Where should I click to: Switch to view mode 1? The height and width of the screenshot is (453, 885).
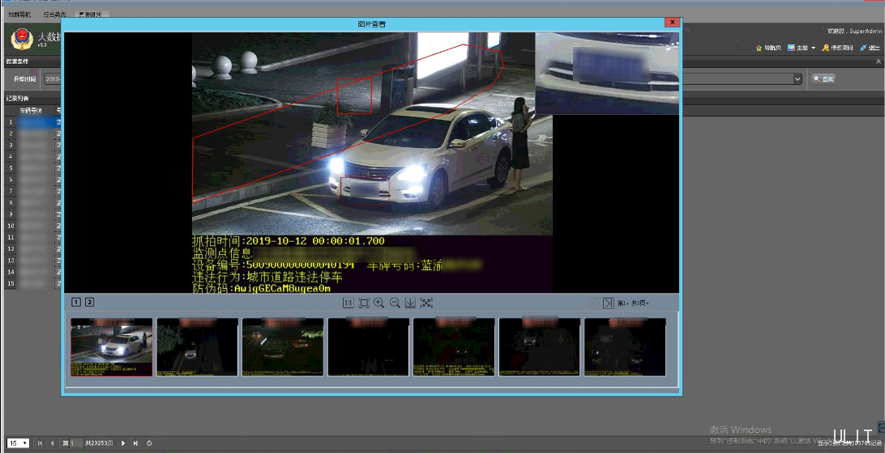click(x=76, y=303)
